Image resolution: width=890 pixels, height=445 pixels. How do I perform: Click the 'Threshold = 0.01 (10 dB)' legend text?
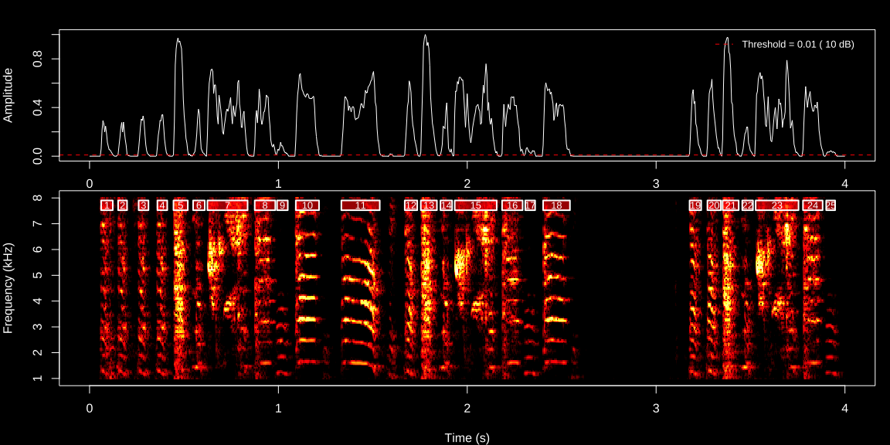pos(797,45)
